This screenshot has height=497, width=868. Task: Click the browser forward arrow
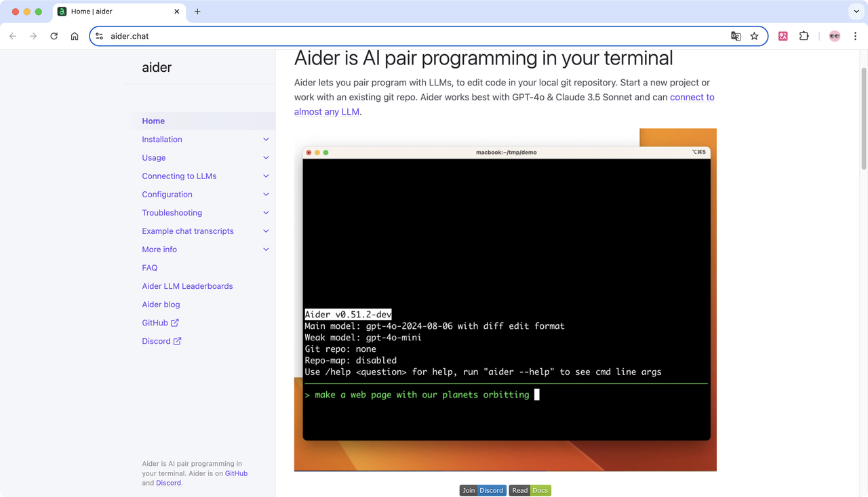pyautogui.click(x=33, y=36)
